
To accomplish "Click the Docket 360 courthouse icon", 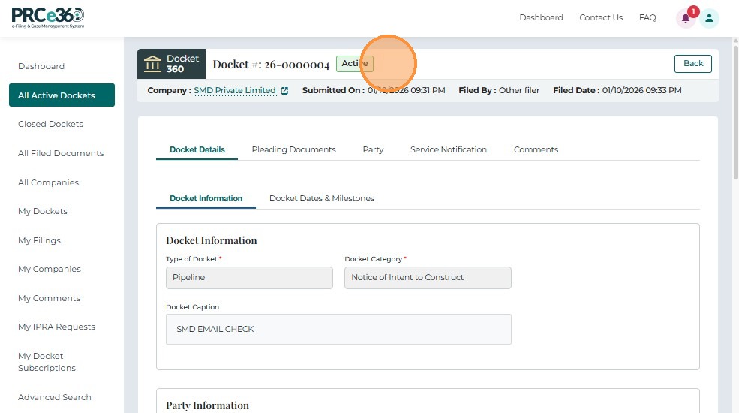I will click(152, 64).
